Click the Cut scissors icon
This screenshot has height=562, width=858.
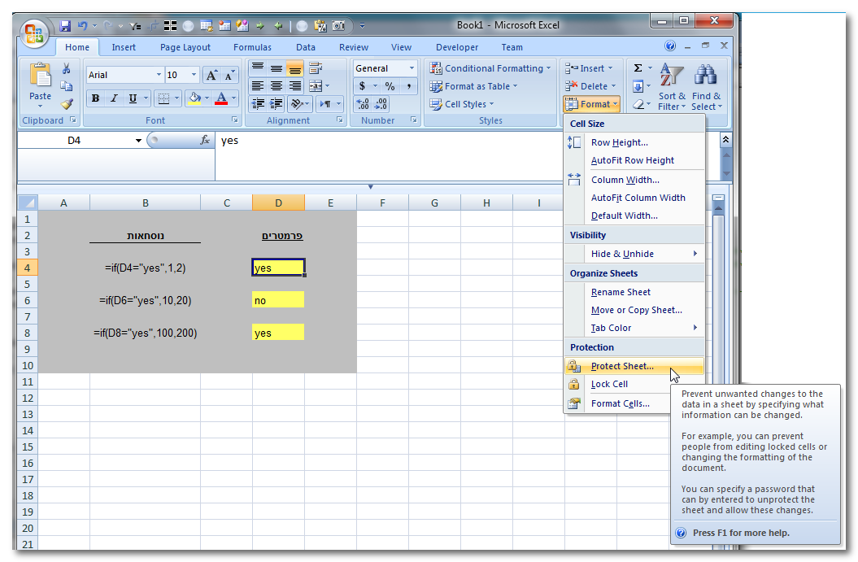[x=67, y=69]
